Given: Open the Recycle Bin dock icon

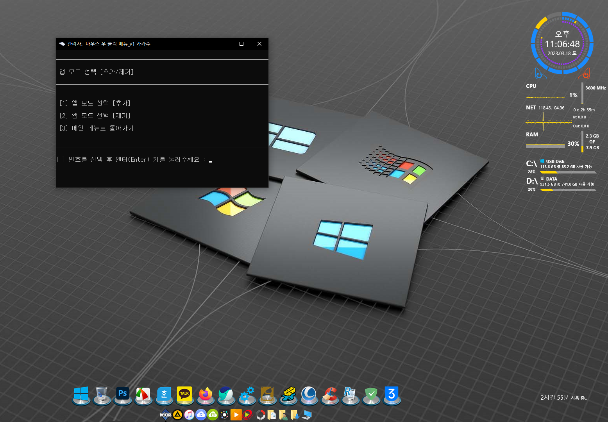Looking at the screenshot, I should coord(102,395).
